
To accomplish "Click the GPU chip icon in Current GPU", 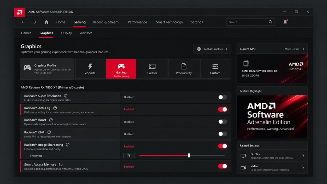I will pyautogui.click(x=246, y=63).
